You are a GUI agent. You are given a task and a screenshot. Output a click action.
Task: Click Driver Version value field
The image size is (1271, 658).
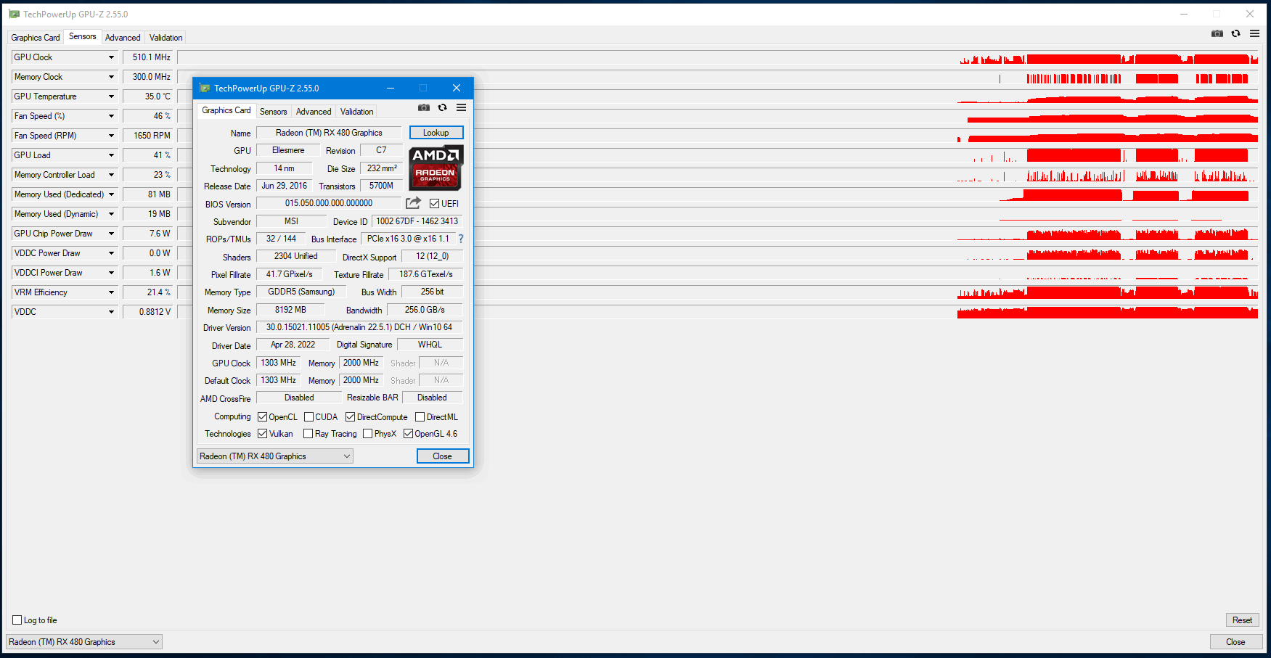[359, 328]
